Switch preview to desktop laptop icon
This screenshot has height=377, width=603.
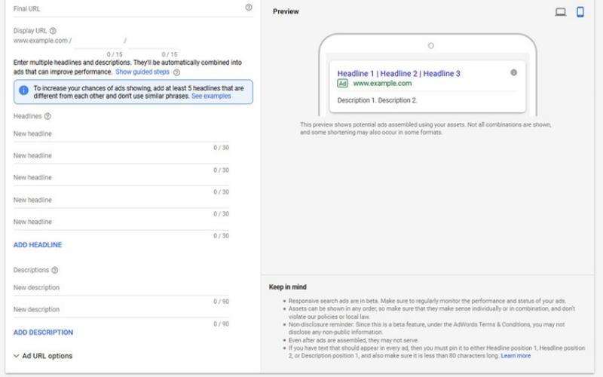tap(560, 12)
